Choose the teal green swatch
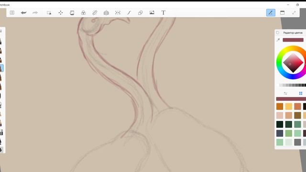The image size is (306, 172). pos(297,124)
